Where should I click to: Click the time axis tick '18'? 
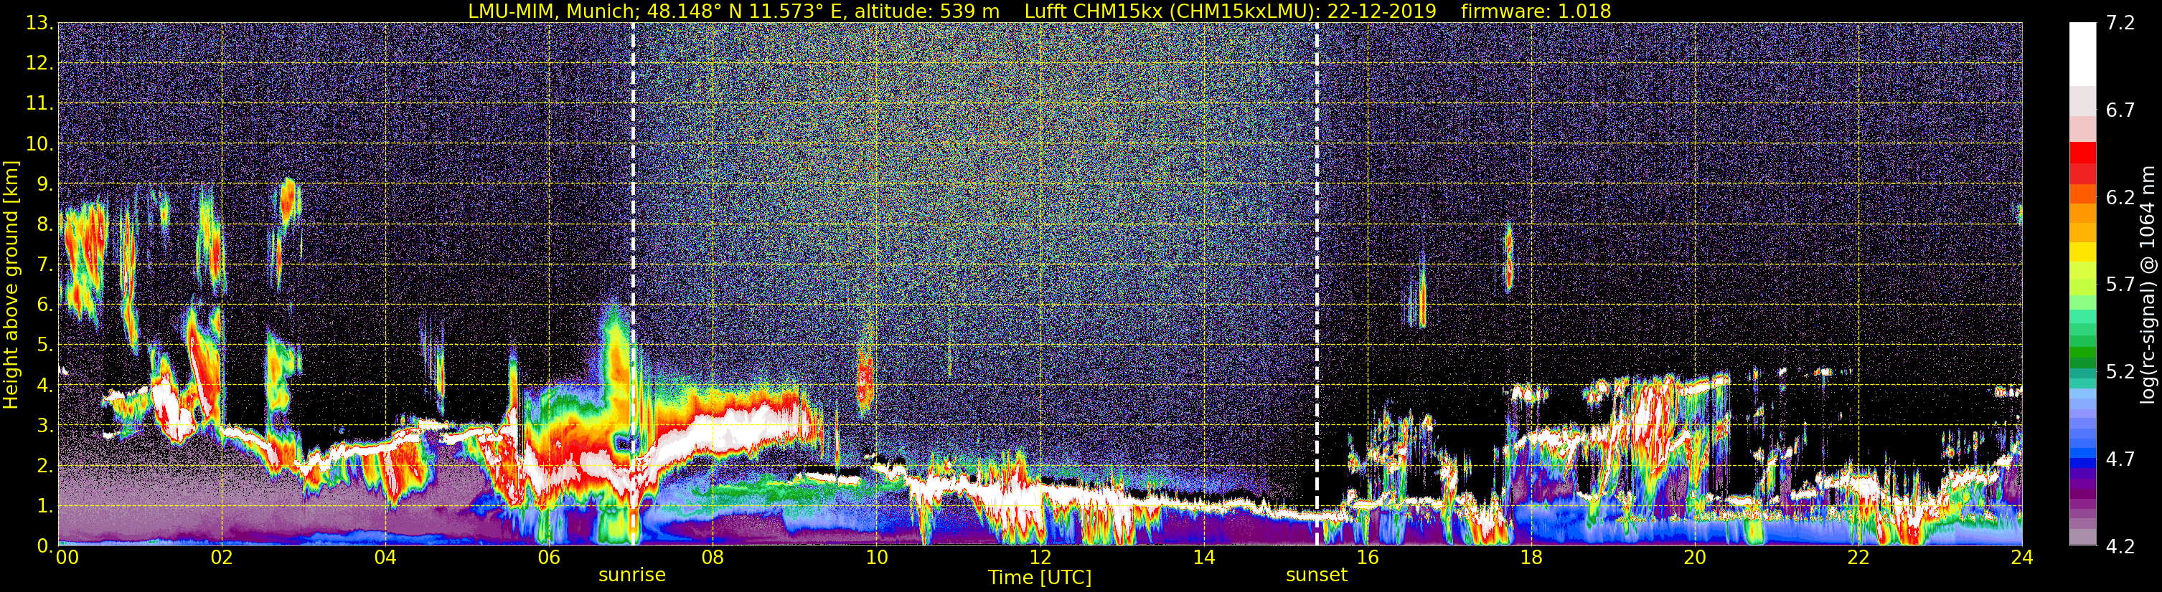point(1531,558)
